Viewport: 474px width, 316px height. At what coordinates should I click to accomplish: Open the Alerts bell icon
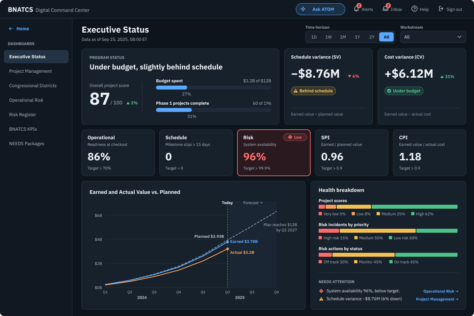point(356,9)
